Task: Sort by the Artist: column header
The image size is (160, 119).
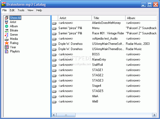Action: point(75,18)
